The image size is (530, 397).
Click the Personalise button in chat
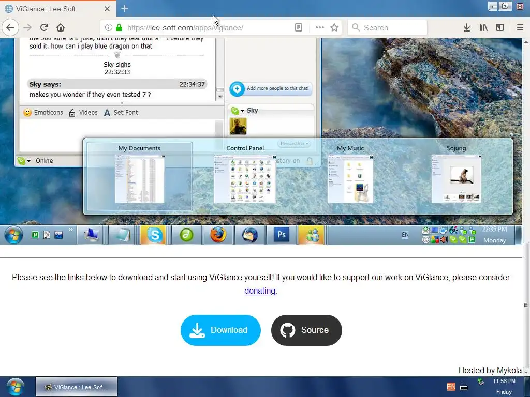(294, 144)
